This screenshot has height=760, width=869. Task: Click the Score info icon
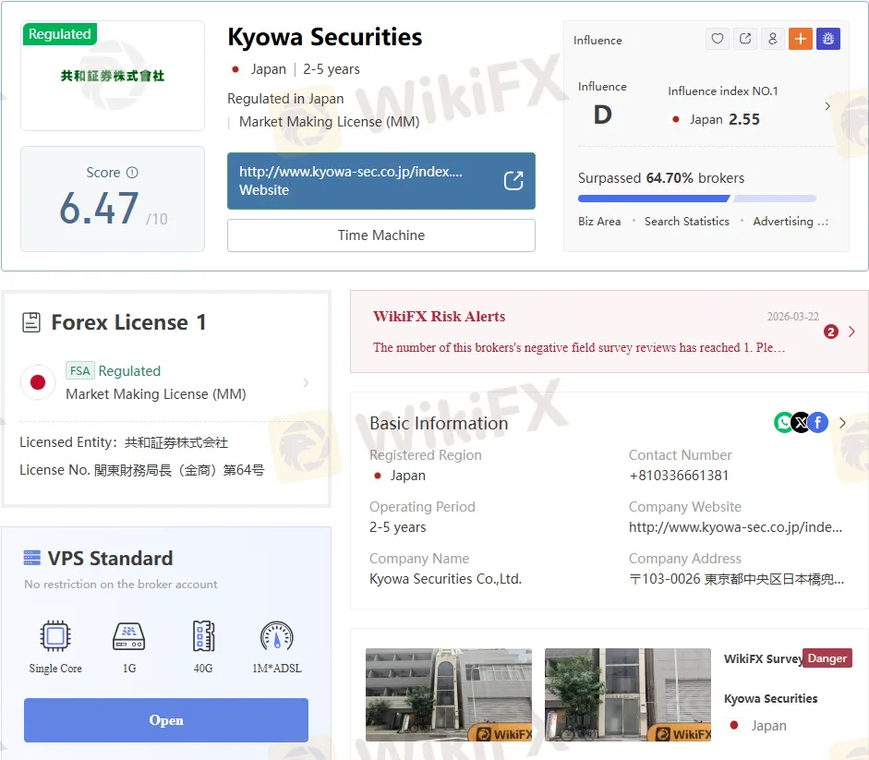click(132, 173)
